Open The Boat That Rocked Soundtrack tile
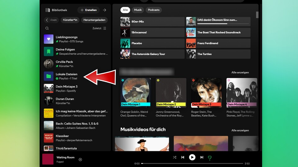 (x=218, y=32)
